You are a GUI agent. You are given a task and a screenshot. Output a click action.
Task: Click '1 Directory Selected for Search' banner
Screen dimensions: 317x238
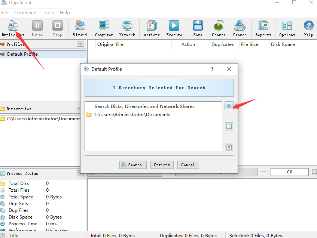coord(159,88)
